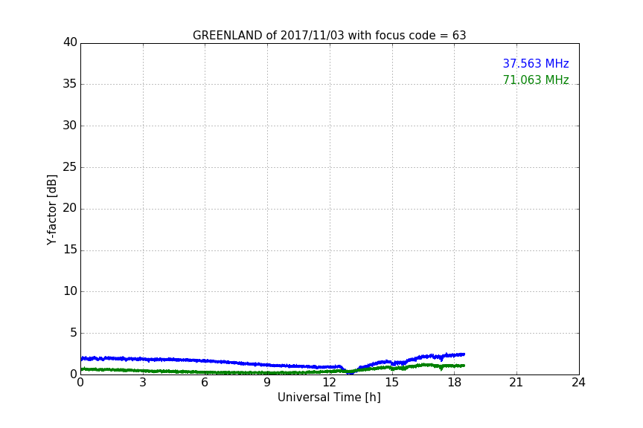Click the x-axis tick label 6

pos(205,383)
